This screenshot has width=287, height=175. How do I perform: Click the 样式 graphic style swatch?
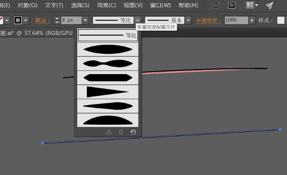coord(281,20)
